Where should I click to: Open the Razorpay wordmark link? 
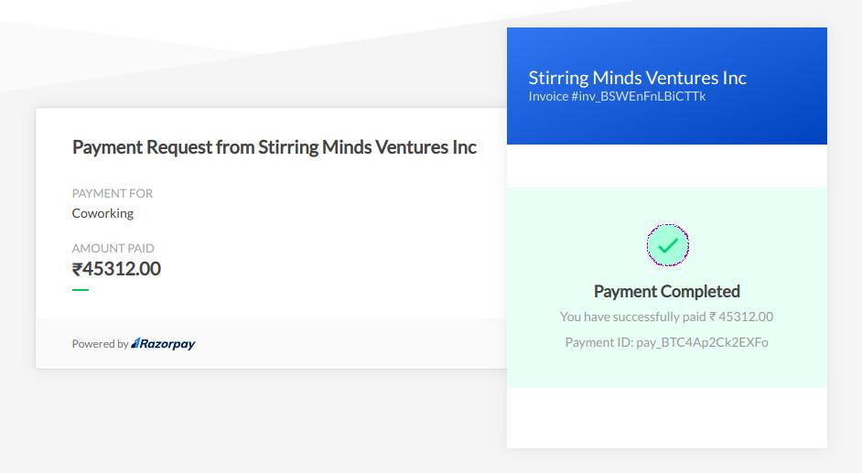pos(167,344)
